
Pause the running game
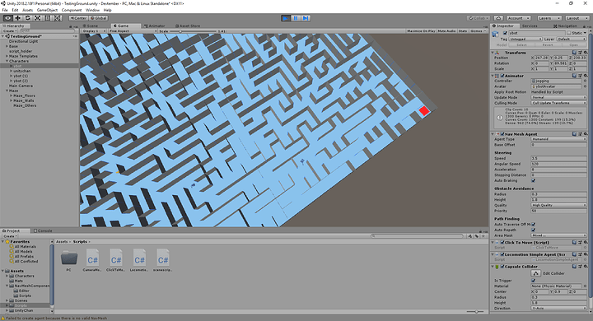point(296,18)
